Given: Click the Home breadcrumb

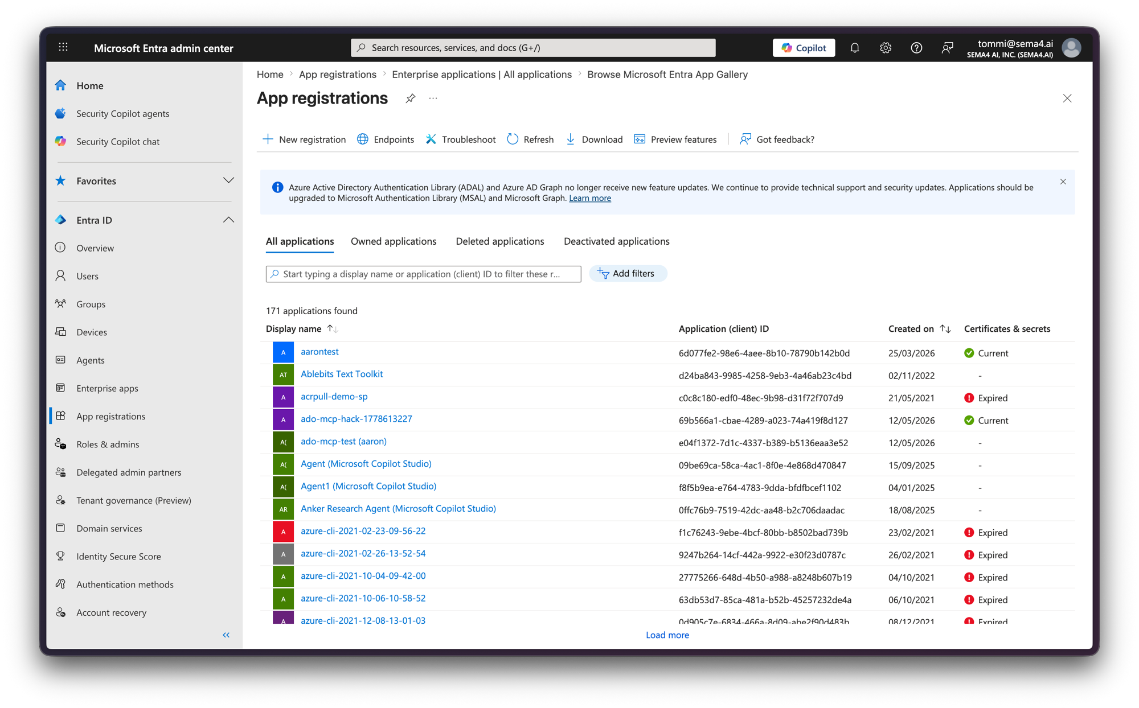Looking at the screenshot, I should pos(270,75).
